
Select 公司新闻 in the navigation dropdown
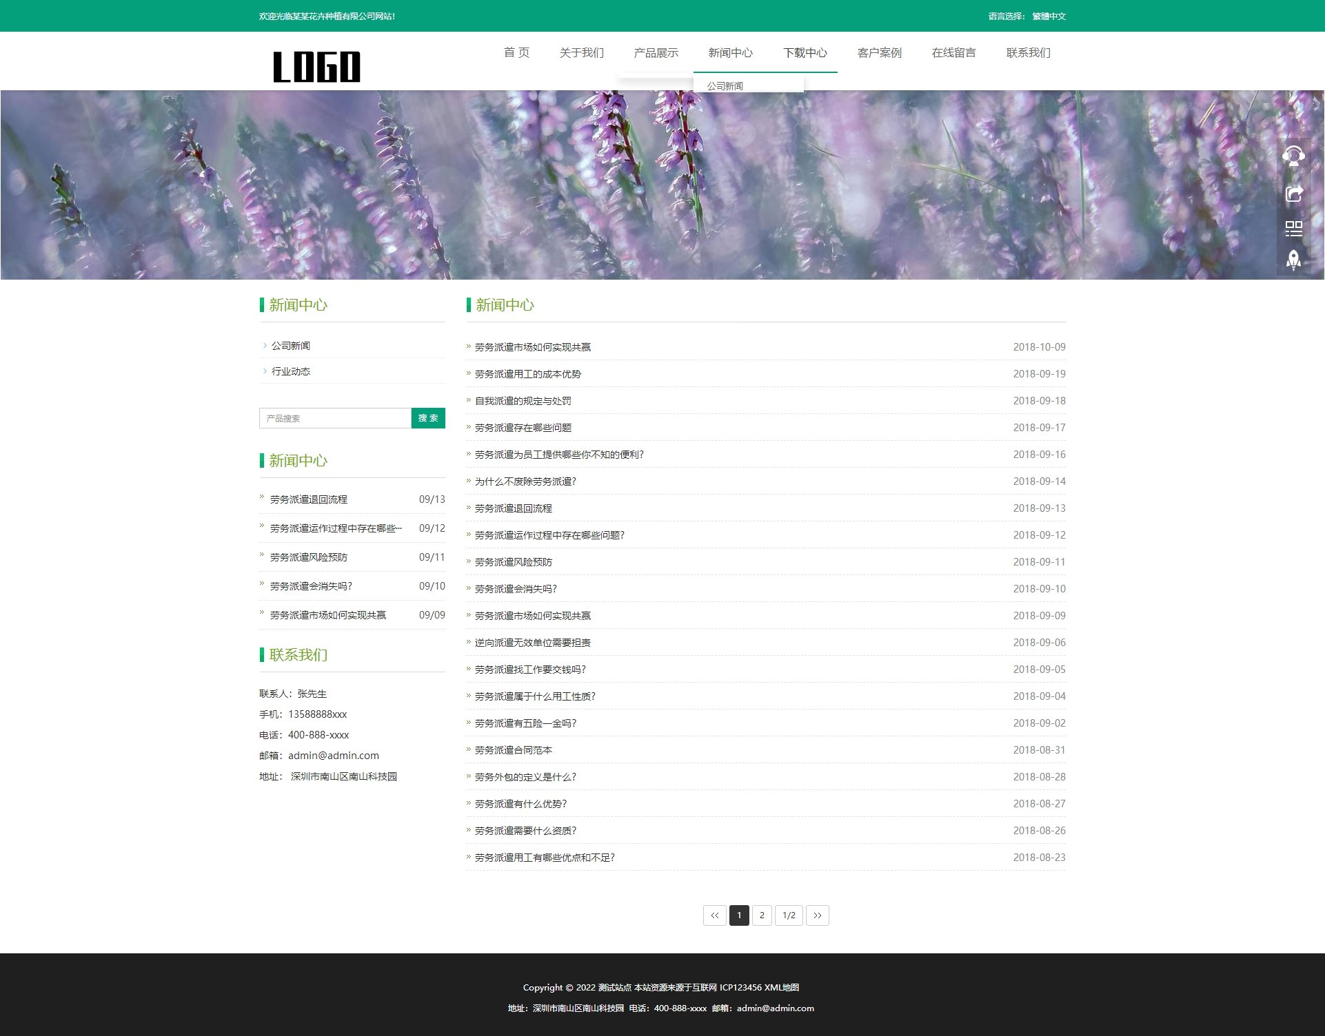click(x=725, y=86)
